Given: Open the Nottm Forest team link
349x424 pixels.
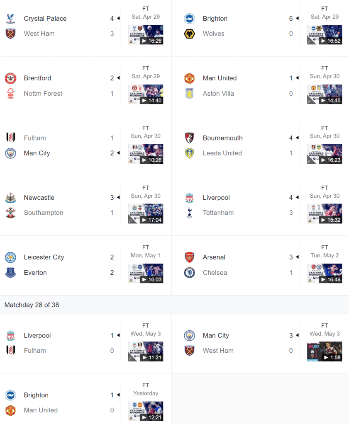Looking at the screenshot, I should click(x=43, y=94).
